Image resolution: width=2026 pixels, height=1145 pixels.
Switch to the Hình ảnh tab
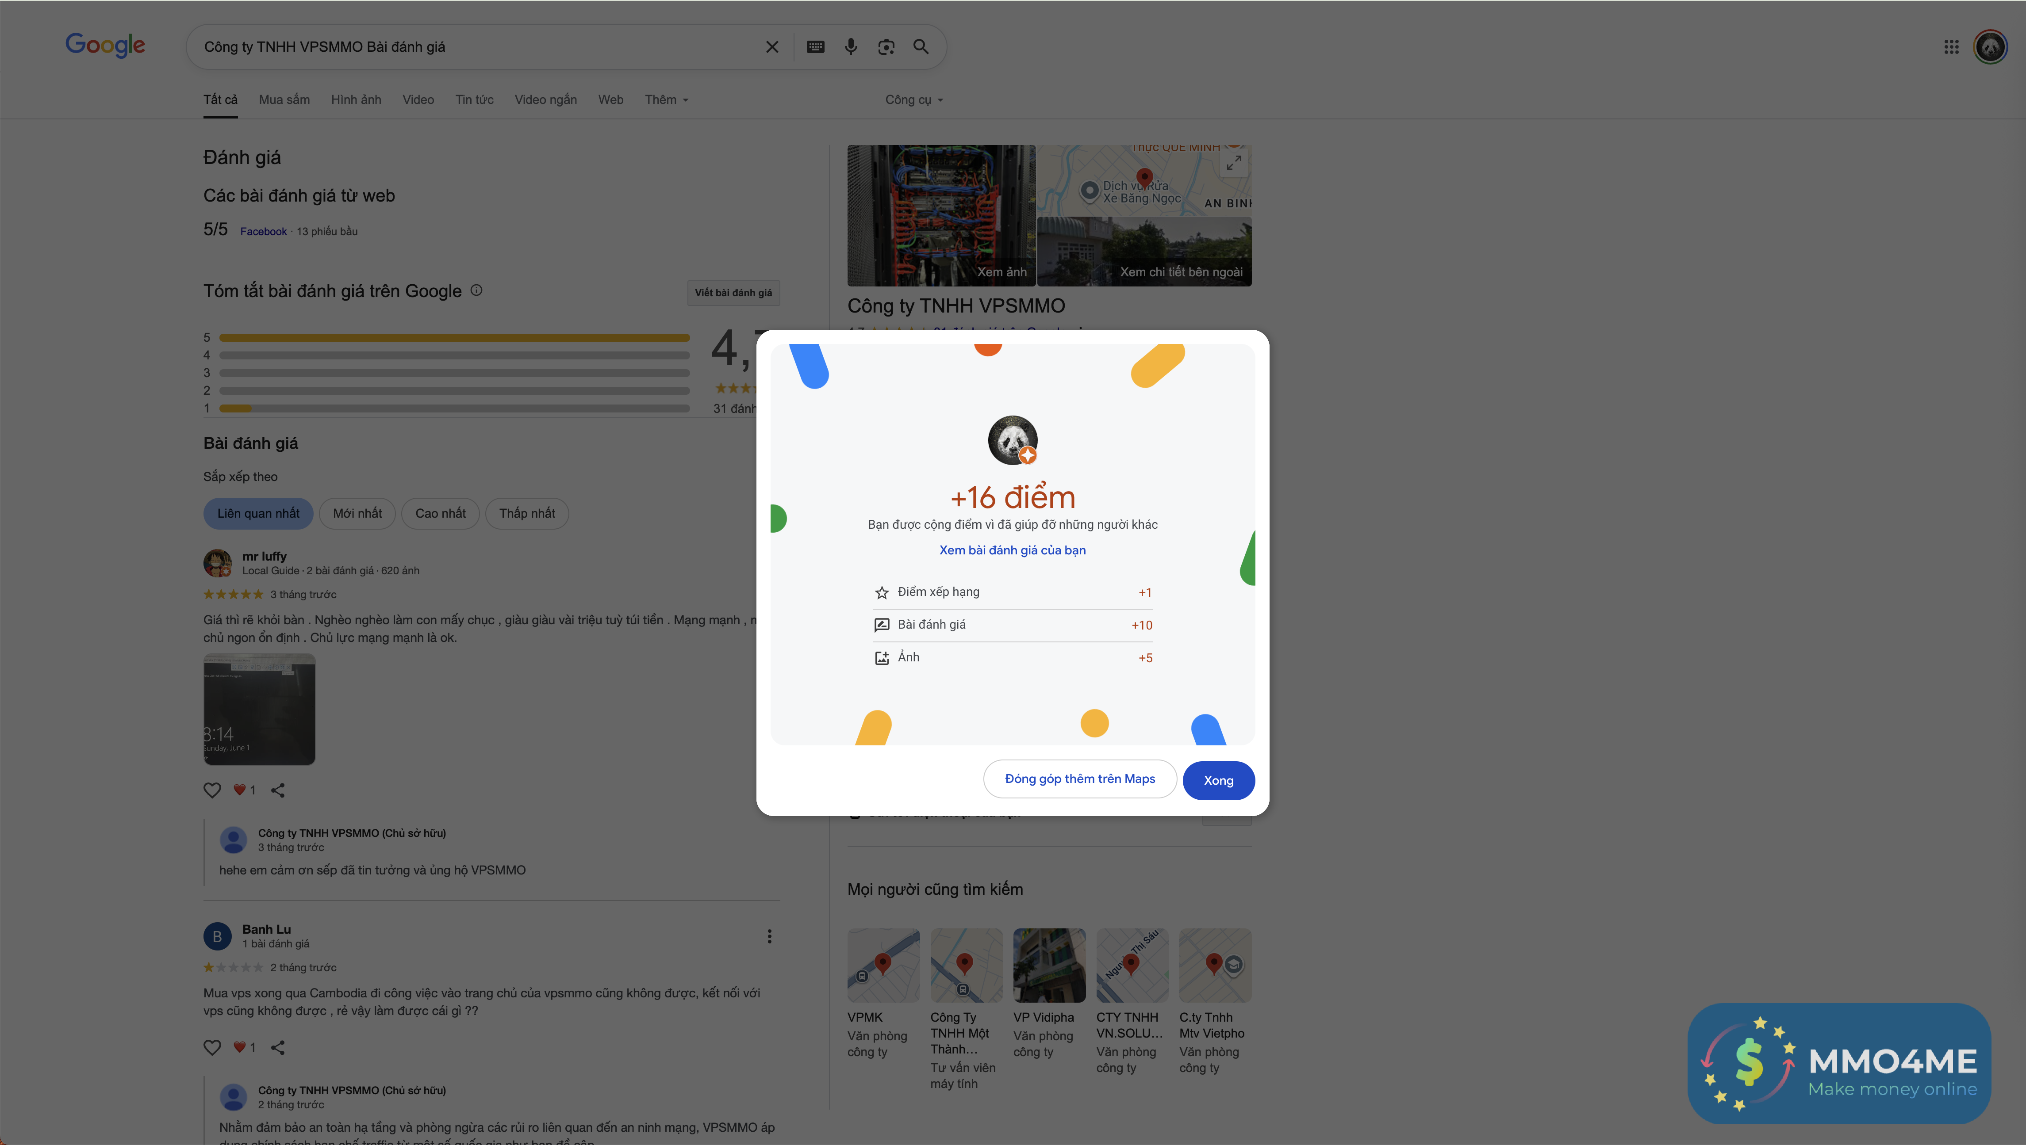(x=356, y=100)
